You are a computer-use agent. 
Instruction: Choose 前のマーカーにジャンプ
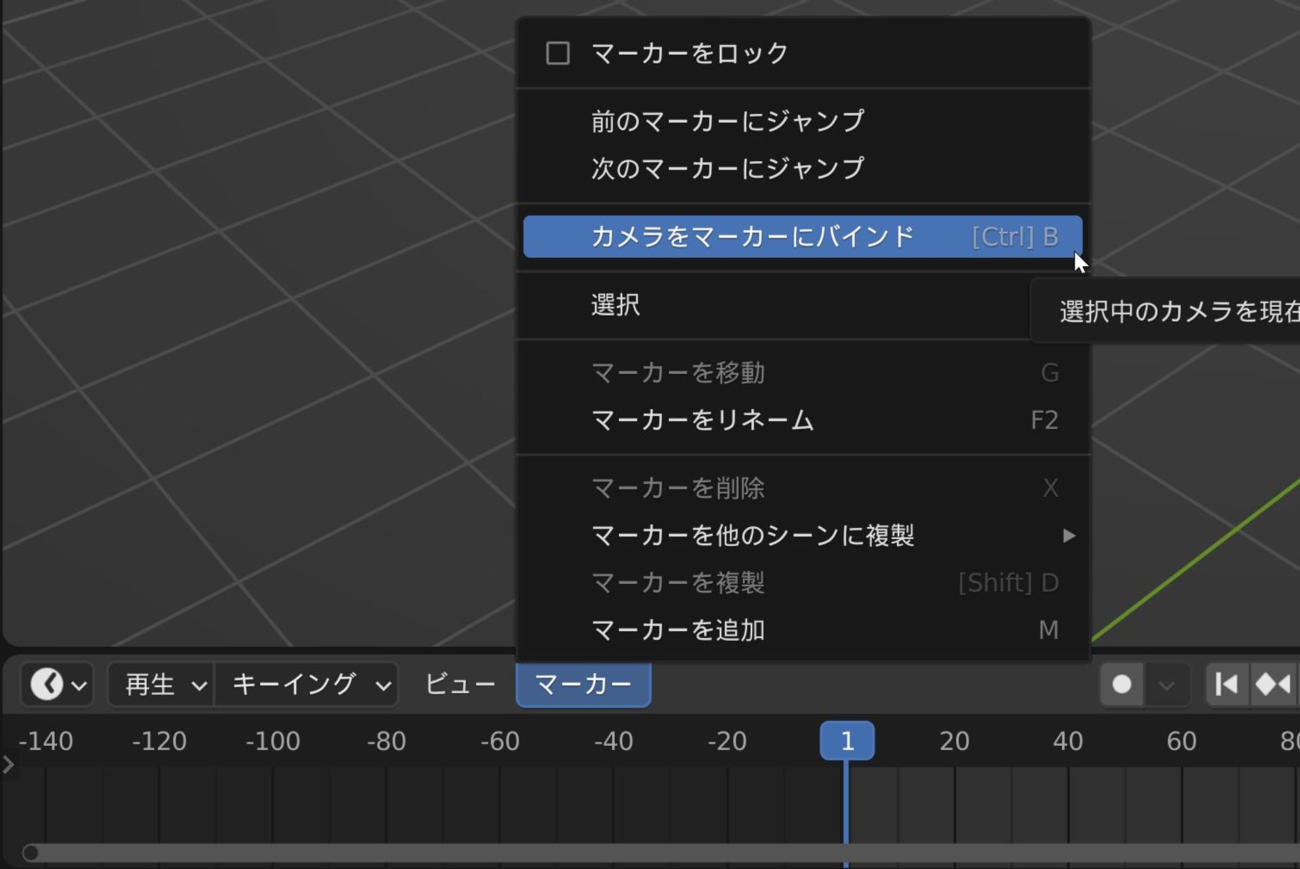click(x=727, y=121)
